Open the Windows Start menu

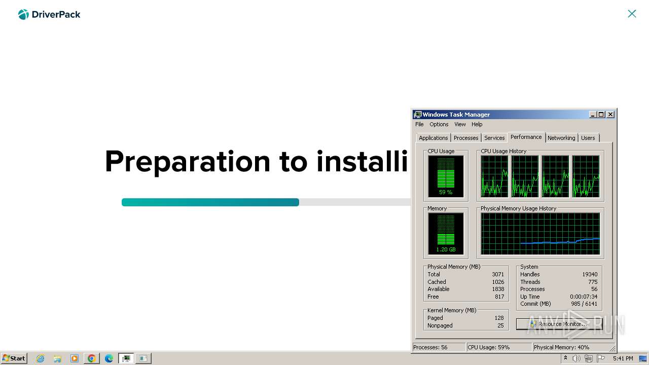point(14,358)
